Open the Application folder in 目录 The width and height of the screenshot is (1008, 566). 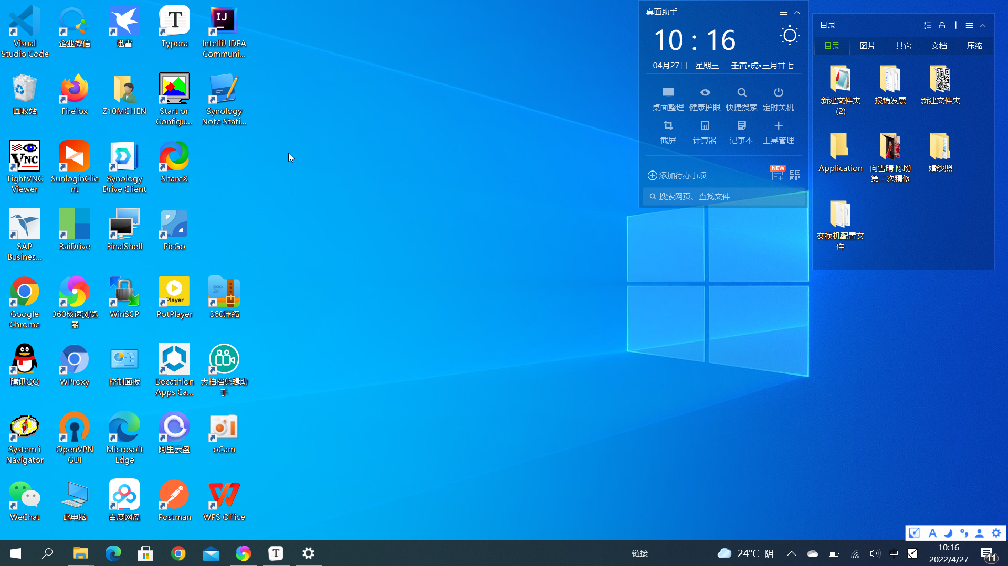click(x=841, y=152)
